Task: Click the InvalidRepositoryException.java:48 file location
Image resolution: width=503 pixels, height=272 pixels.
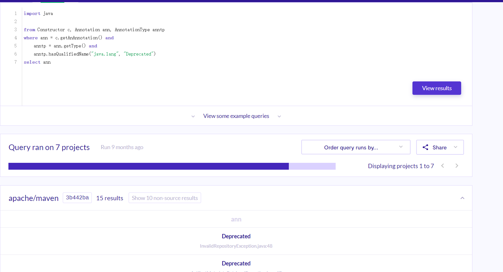Action: tap(236, 246)
